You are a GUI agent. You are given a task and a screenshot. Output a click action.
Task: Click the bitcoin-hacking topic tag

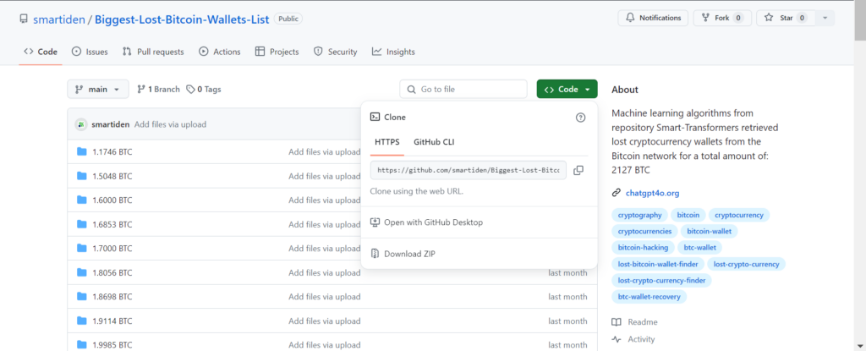[643, 247]
